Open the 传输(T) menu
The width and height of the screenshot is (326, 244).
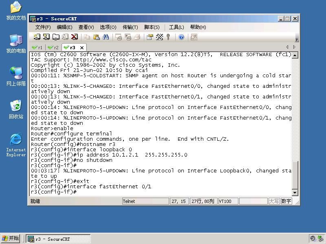tap(130, 27)
